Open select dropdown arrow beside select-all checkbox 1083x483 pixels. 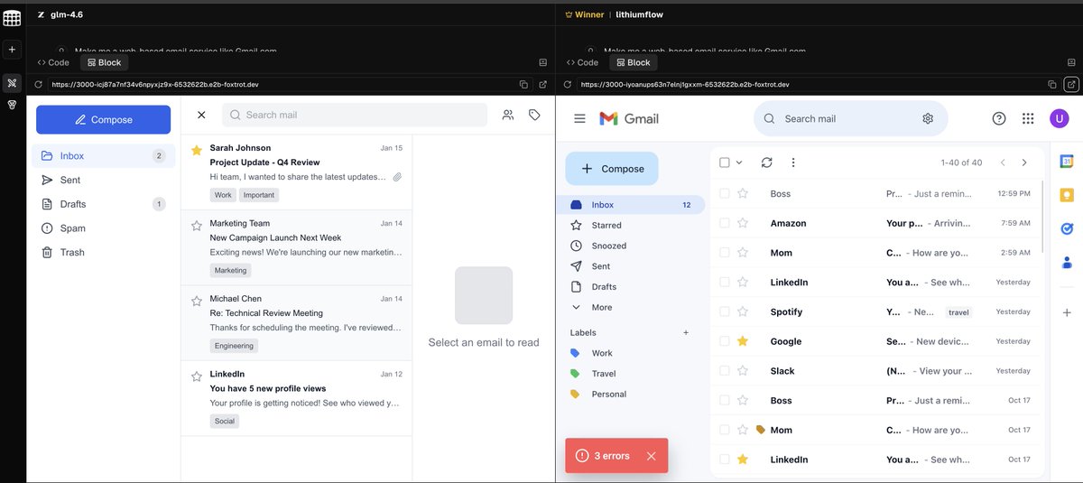(739, 163)
